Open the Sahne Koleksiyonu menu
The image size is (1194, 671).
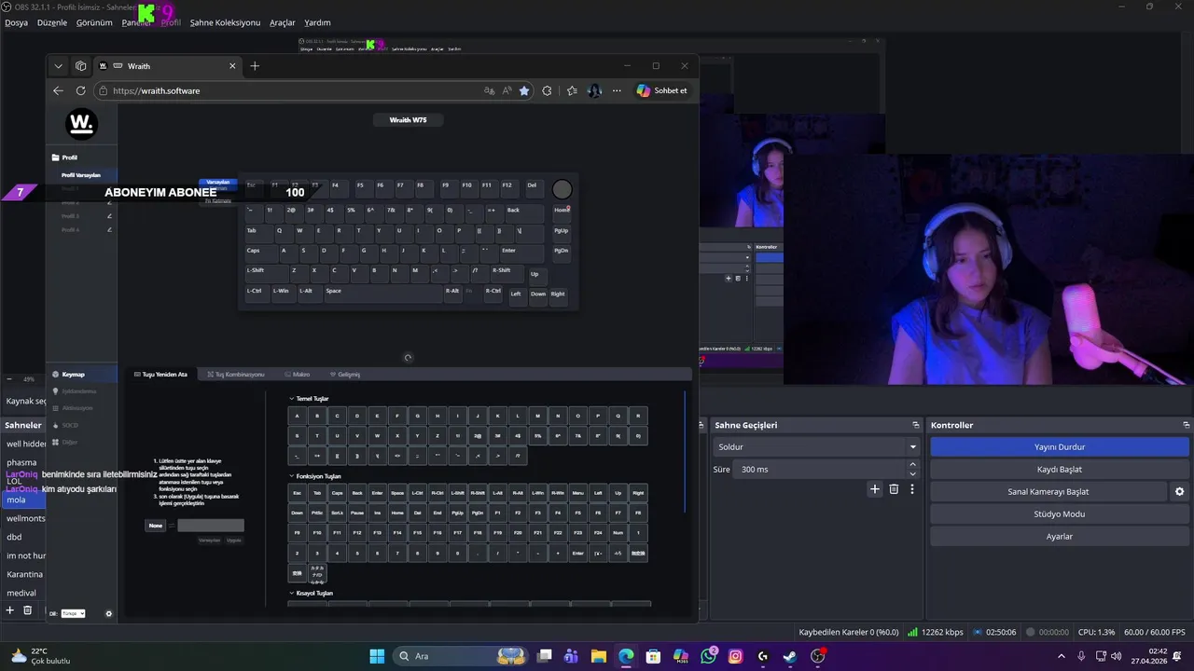point(225,22)
